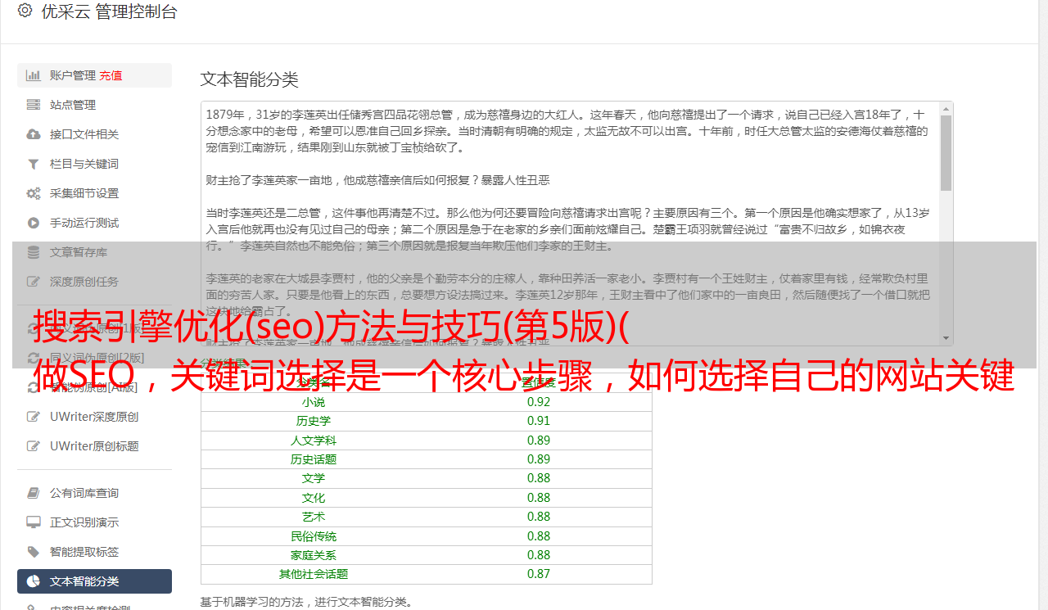Select the 文本智能分类 page heading
The height and width of the screenshot is (610, 1048).
250,79
